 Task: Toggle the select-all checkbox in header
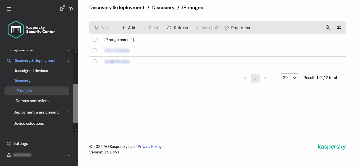[x=95, y=40]
